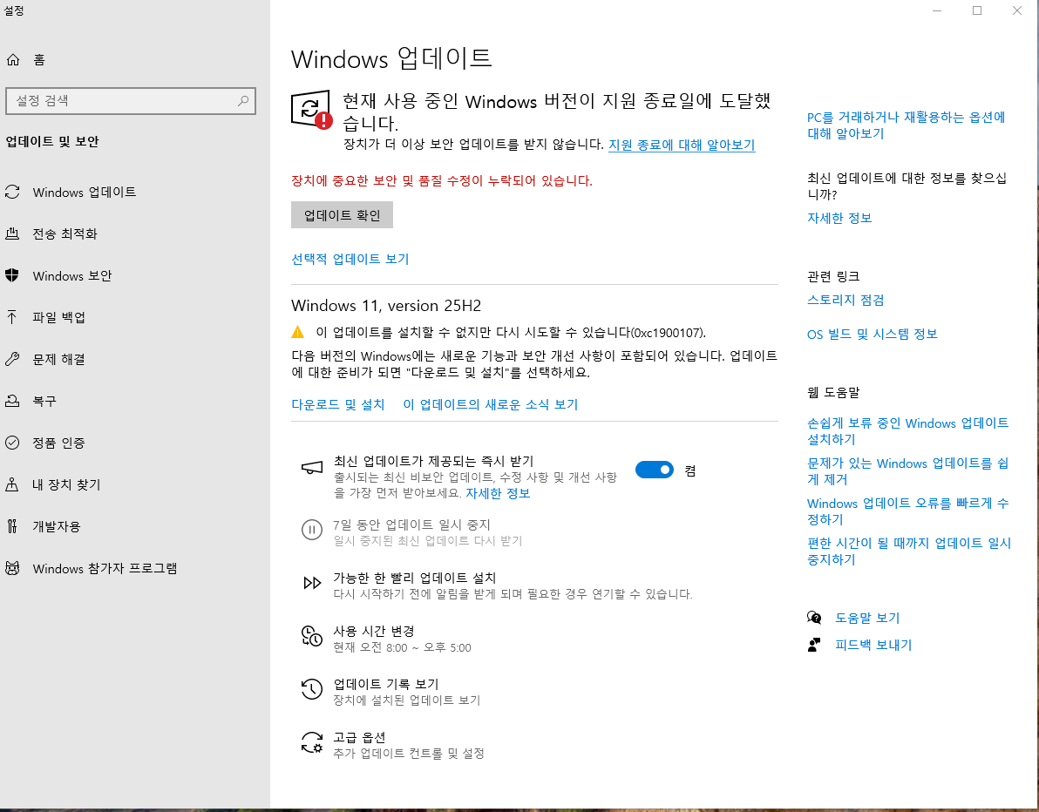
Task: Click the Windows 업데이트 sync icon in sidebar
Action: point(12,192)
